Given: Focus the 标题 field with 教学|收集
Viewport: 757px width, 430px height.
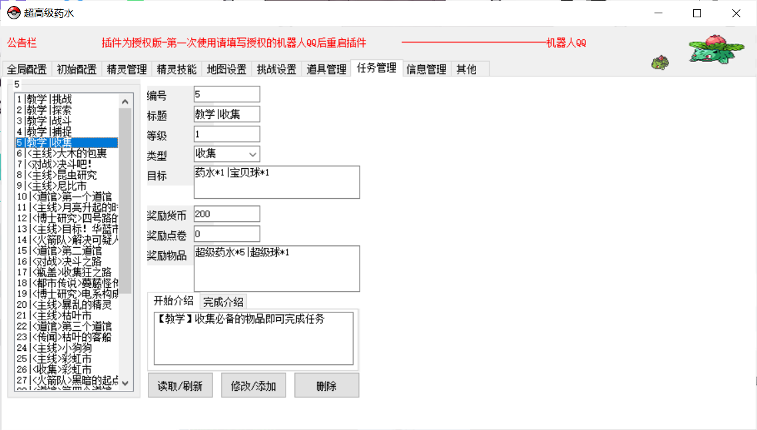Looking at the screenshot, I should point(226,114).
